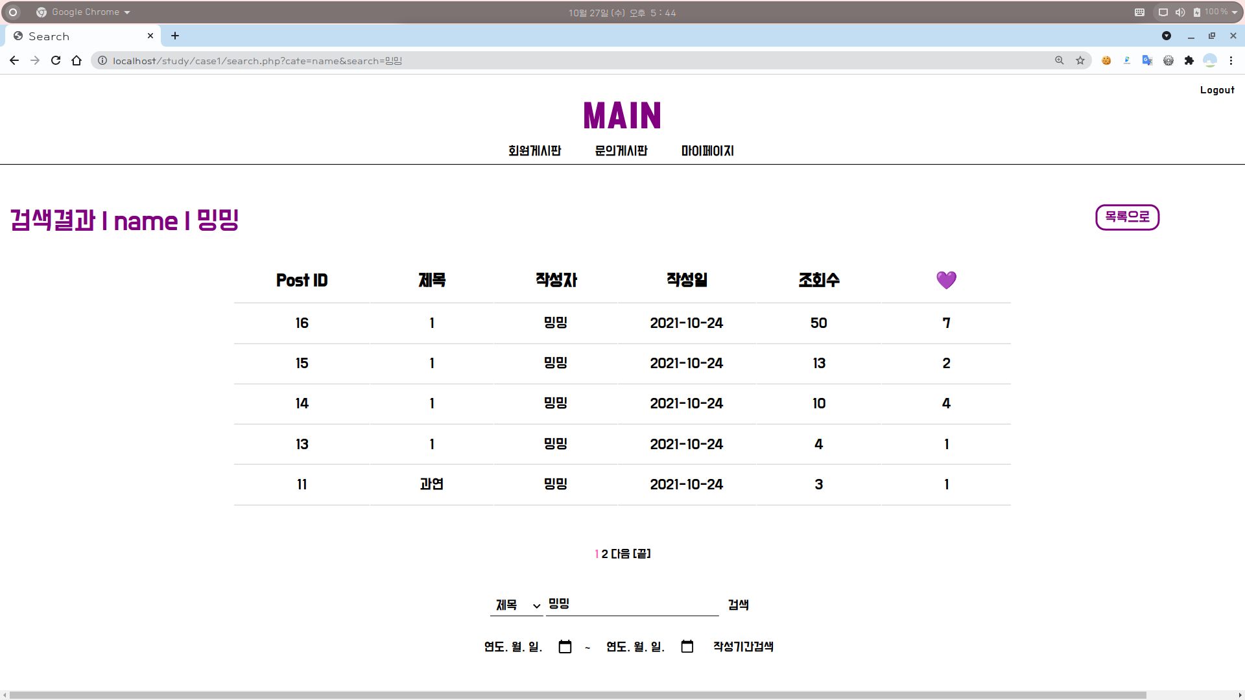Viewport: 1245px width, 700px height.
Task: Click the 목록으로 button
Action: 1127,217
